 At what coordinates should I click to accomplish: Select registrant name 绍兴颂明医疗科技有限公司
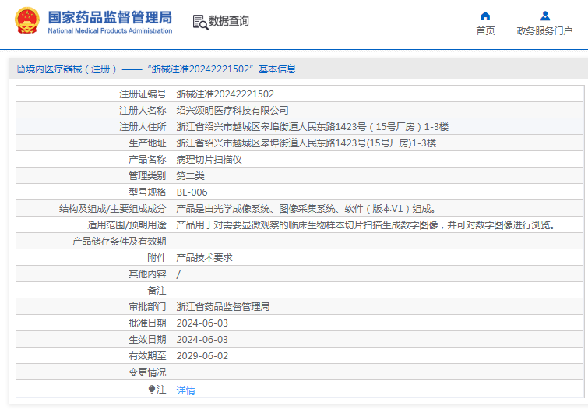point(233,111)
